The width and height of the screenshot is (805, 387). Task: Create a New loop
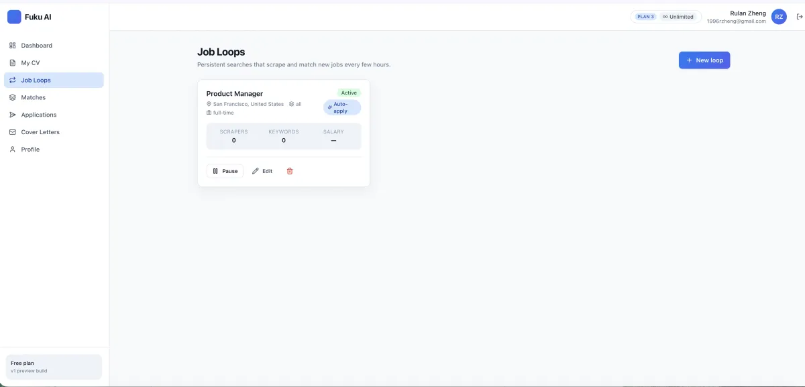coord(704,60)
